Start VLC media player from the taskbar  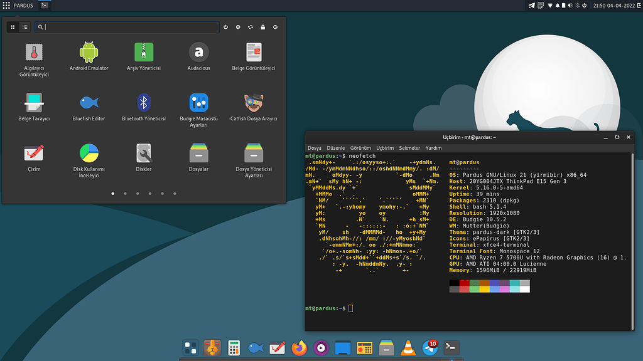click(x=408, y=347)
